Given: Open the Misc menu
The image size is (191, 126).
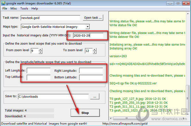Looking at the screenshot, I should [14, 9].
